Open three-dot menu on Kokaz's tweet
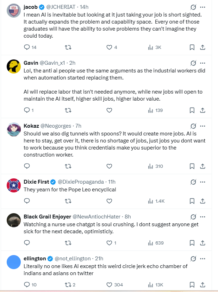The width and height of the screenshot is (218, 292). pos(203,126)
